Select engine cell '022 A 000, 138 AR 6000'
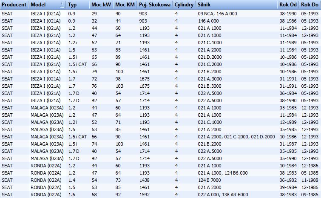This screenshot has height=198, width=321. [x=223, y=195]
